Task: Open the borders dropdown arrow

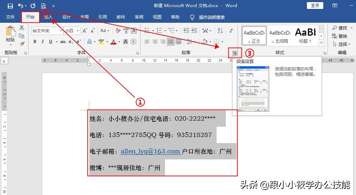Action: click(222, 42)
